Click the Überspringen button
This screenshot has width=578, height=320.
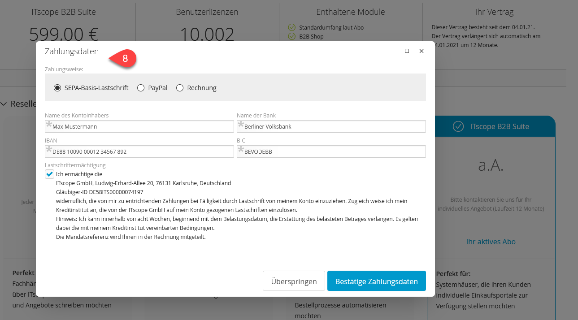pyautogui.click(x=294, y=281)
